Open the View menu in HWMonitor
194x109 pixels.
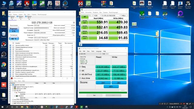15,81
